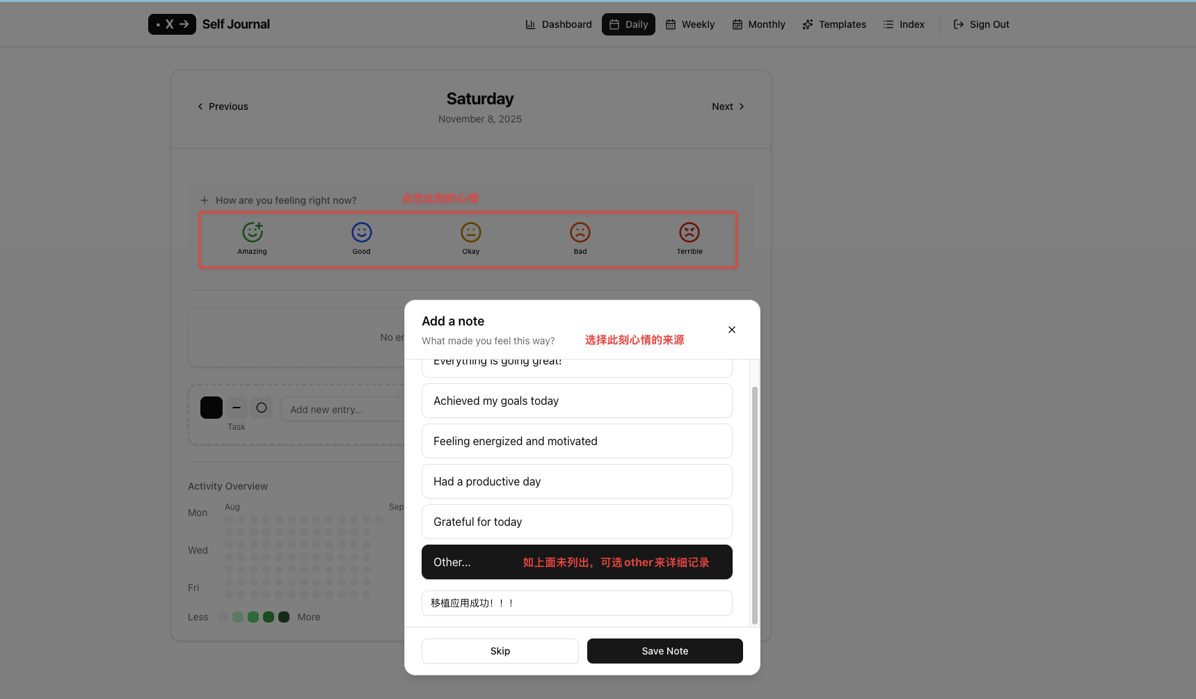Click the plus icon beside feeling prompt
Viewport: 1196px width, 699px height.
coord(205,200)
